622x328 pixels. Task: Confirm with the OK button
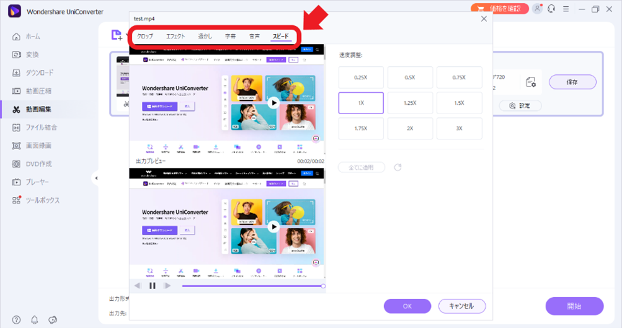408,306
